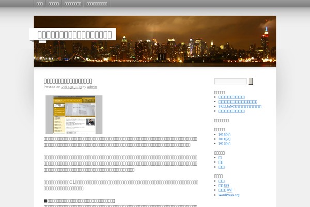Open the meta list link directly above the RSS links
The image size is (310, 207).
pyautogui.click(x=221, y=181)
